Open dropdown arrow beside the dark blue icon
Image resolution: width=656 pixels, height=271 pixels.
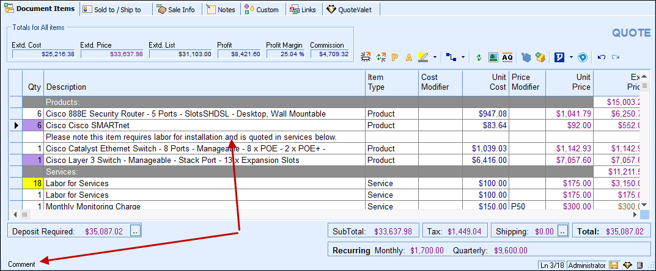[571, 57]
